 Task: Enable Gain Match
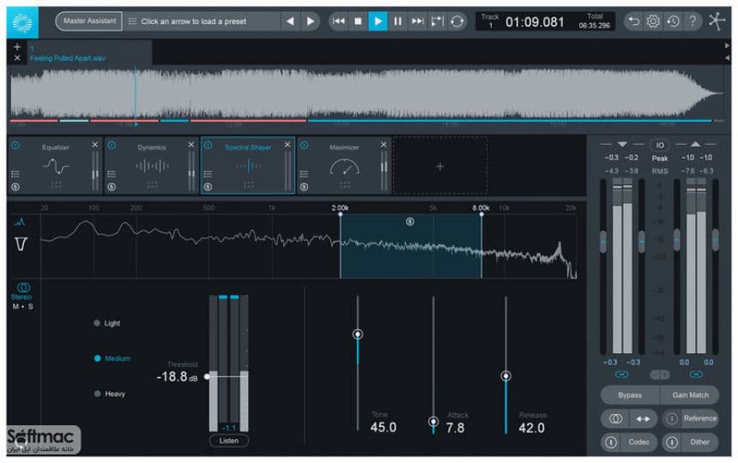(x=690, y=395)
